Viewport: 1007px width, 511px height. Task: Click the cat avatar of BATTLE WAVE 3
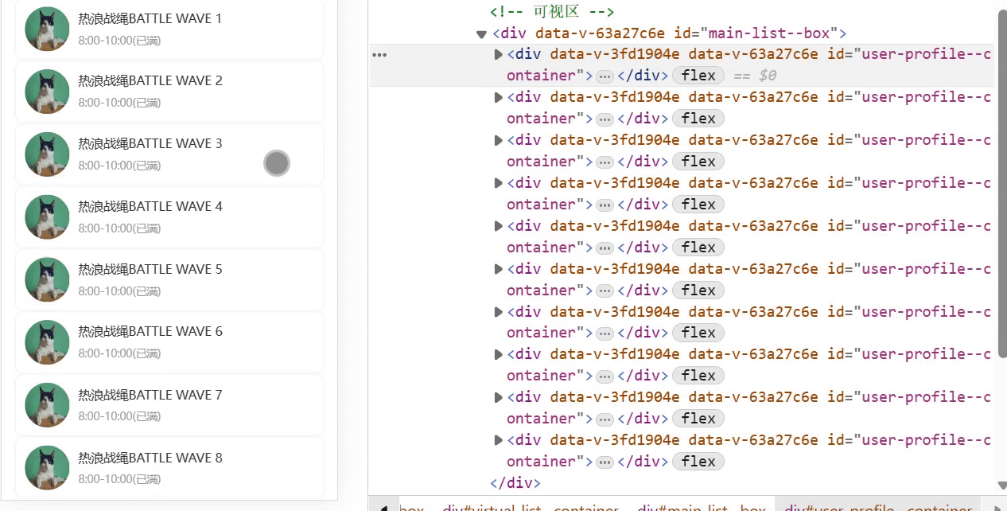(x=47, y=154)
